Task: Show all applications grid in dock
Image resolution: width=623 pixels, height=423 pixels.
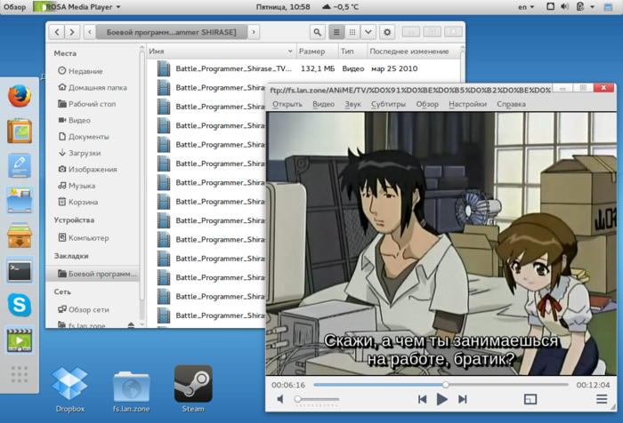Action: (x=20, y=375)
